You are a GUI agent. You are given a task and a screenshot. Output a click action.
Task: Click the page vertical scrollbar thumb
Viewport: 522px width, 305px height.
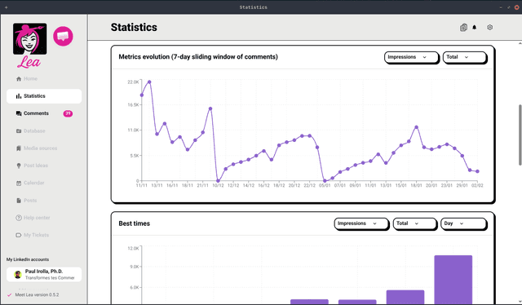[x=520, y=135]
